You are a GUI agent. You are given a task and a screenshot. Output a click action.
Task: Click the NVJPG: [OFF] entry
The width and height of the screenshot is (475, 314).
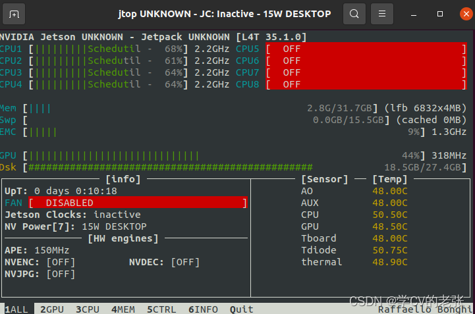[x=40, y=274]
